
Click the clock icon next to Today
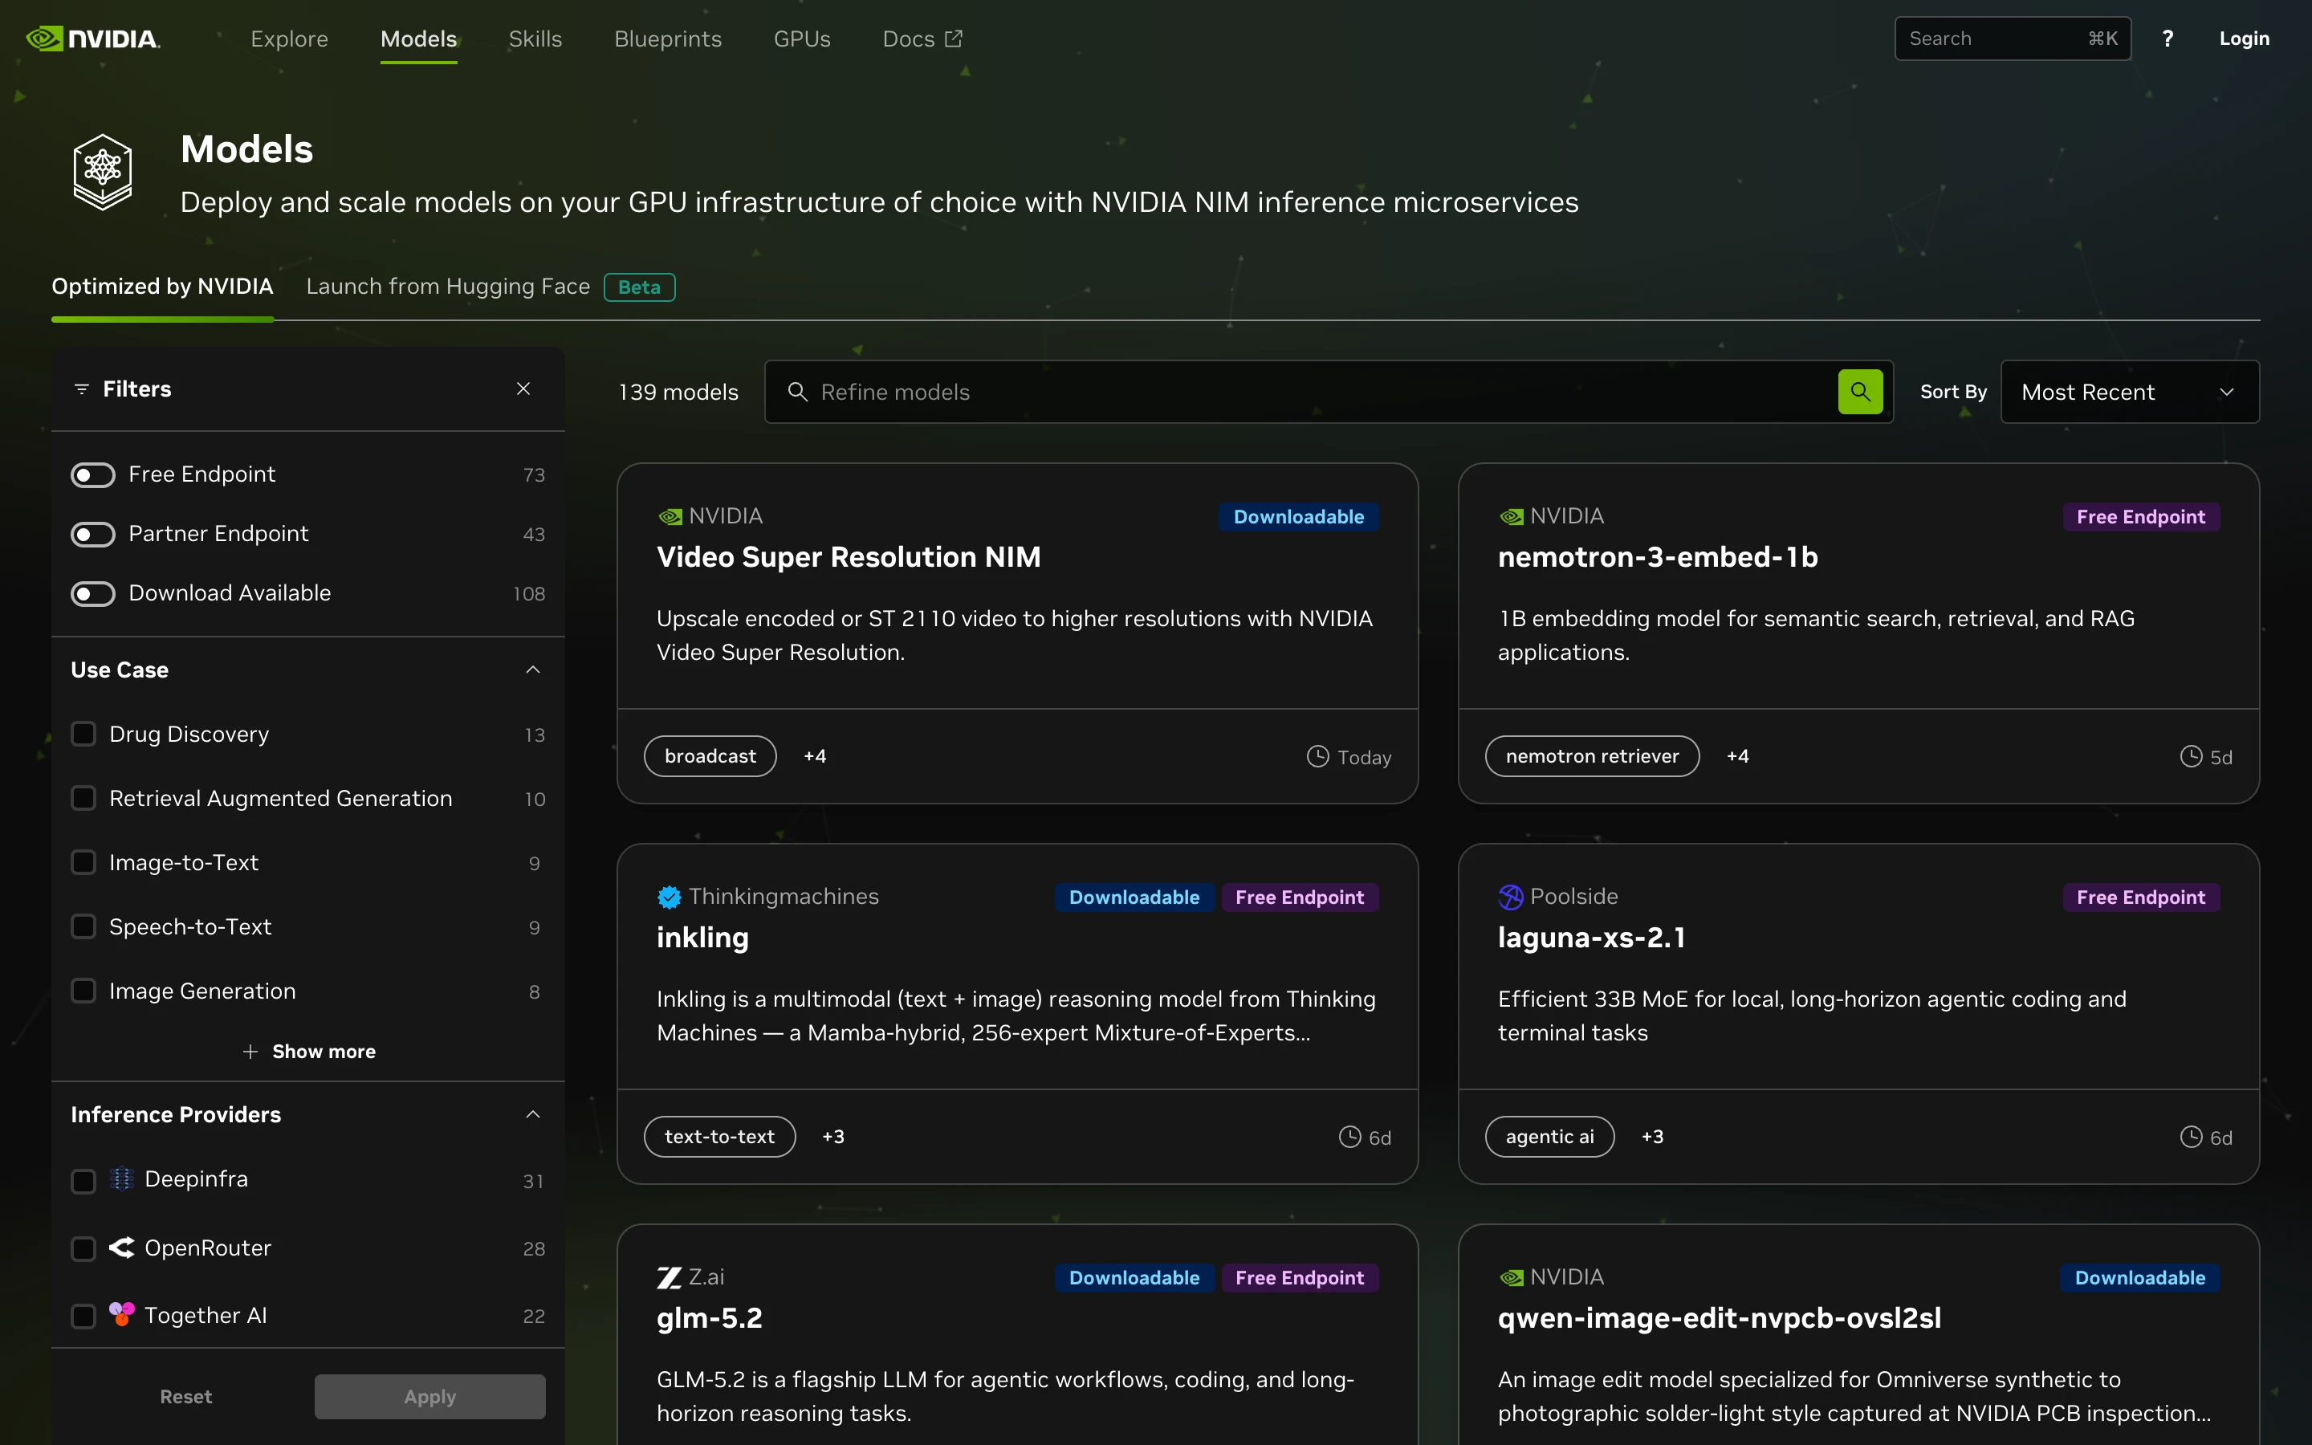click(1317, 756)
